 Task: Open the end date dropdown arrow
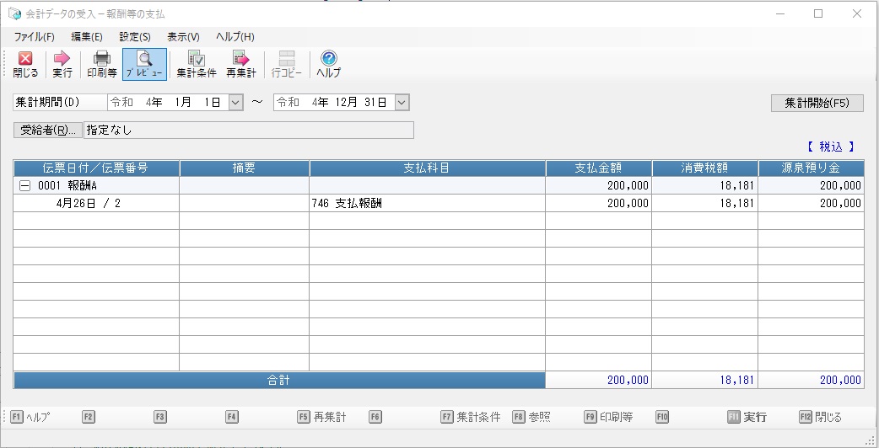(x=402, y=102)
